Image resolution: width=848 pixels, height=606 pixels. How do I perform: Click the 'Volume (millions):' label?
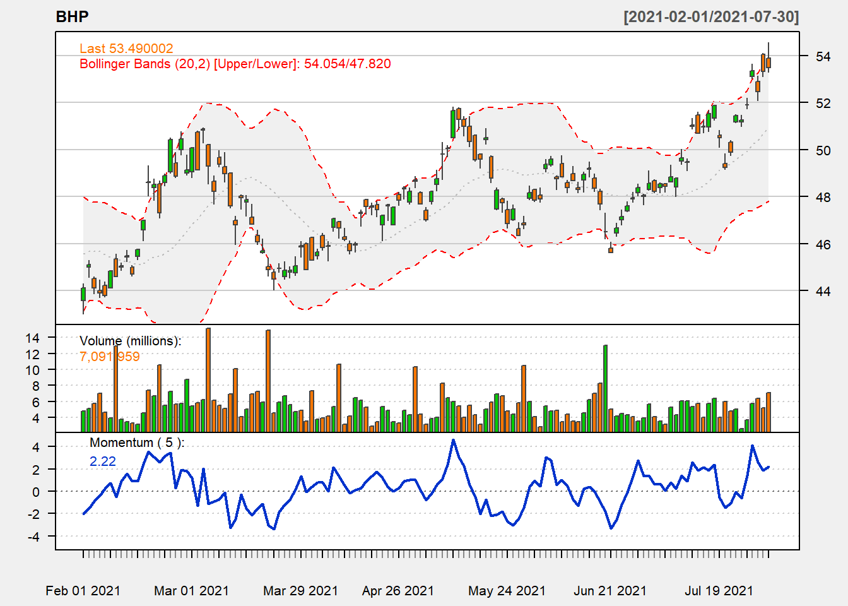(x=131, y=341)
